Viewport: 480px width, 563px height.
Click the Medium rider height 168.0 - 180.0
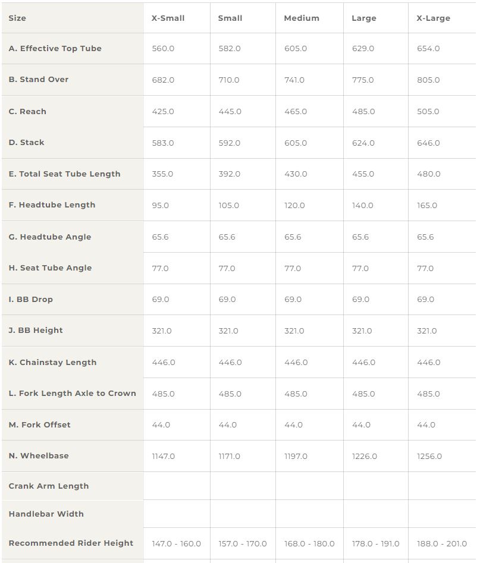[x=309, y=543]
